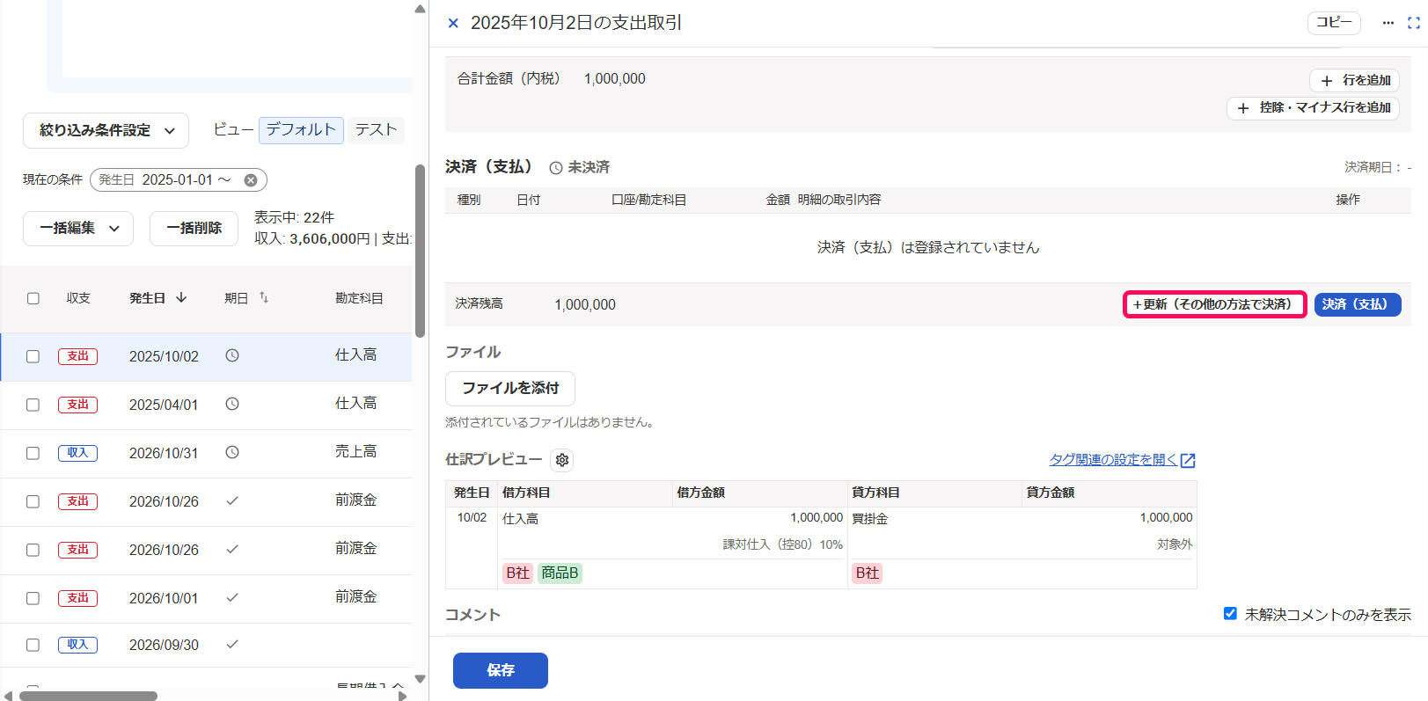Click the scroll-down arrow of the list
The width and height of the screenshot is (1428, 701).
420,678
